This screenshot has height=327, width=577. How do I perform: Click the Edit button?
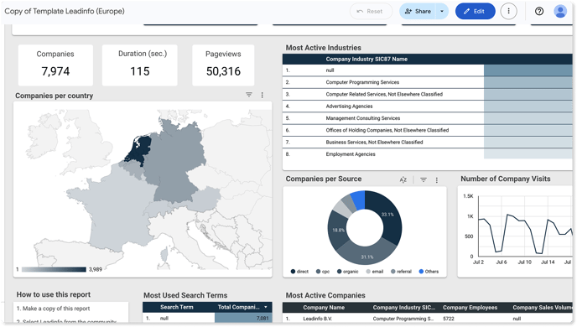click(475, 12)
